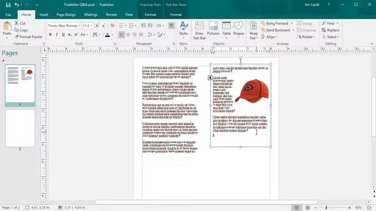Click Draw Text Box tool
The height and width of the screenshot is (211, 376).
coord(199,30)
